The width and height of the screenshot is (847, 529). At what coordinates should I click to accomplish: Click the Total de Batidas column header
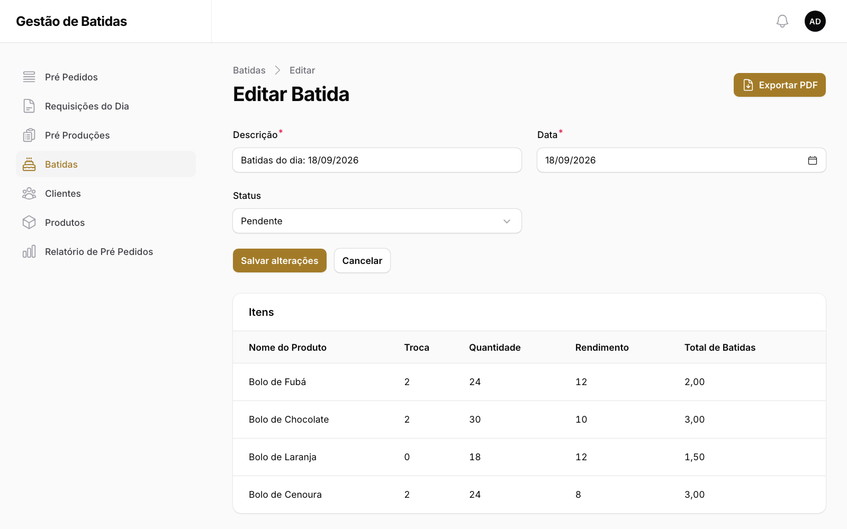(x=720, y=348)
